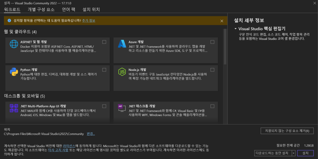Image resolution: width=318 pixels, height=159 pixels.
Task: Click the install path C:\Program Files text
Action: point(44,134)
